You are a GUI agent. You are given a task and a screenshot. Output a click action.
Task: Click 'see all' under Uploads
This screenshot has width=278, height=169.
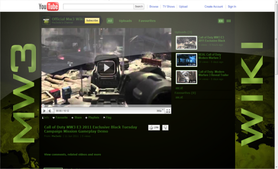point(179,88)
